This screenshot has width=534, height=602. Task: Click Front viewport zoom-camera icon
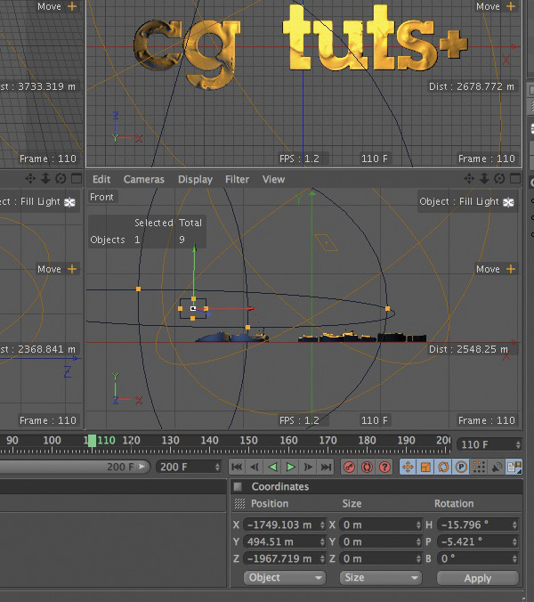484,178
